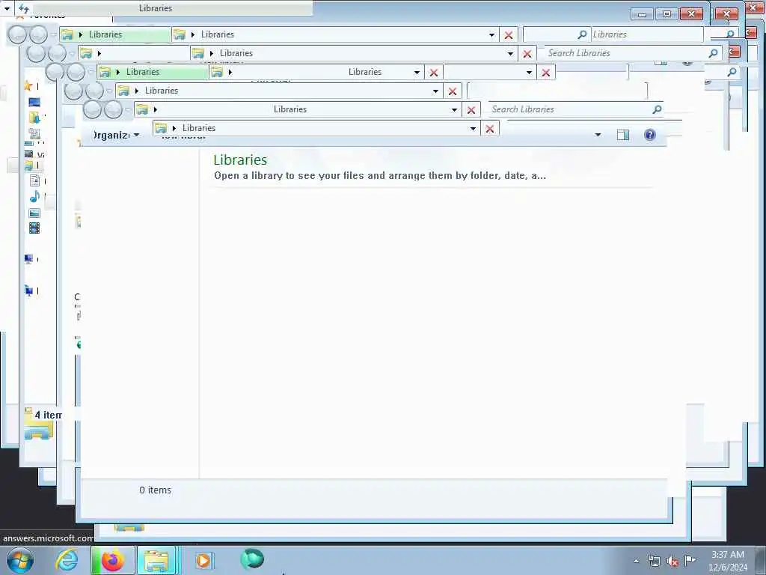Open the Favorites star in the back window sidebar
The height and width of the screenshot is (575, 766).
[28, 86]
